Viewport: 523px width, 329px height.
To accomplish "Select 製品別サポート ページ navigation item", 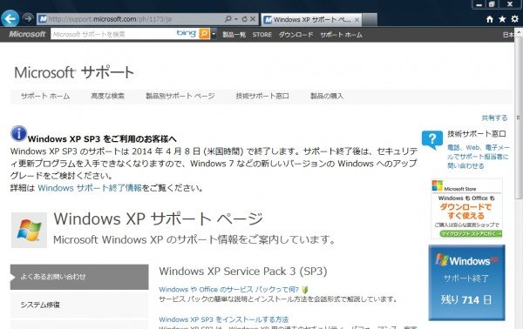I will tap(180, 96).
